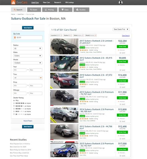Image resolution: width=147 pixels, height=159 pixels.
Task: Open Best Used Cars for 2020 study
Action: click(18, 147)
